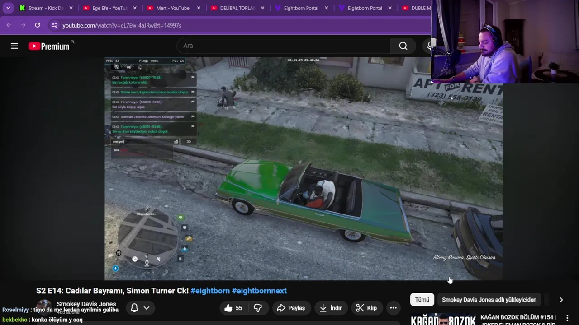Close the Mert - YouTube tab
Viewport: 579px width, 325px height.
(x=199, y=8)
